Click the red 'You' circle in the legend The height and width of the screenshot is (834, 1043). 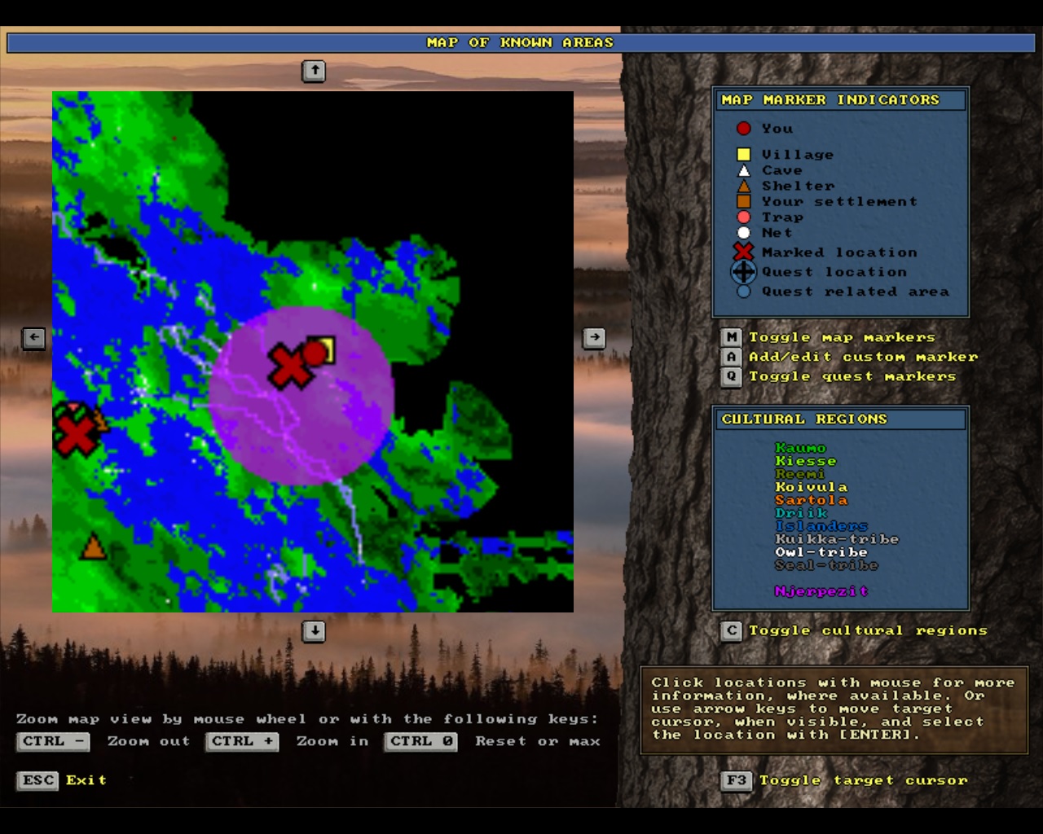click(x=743, y=128)
